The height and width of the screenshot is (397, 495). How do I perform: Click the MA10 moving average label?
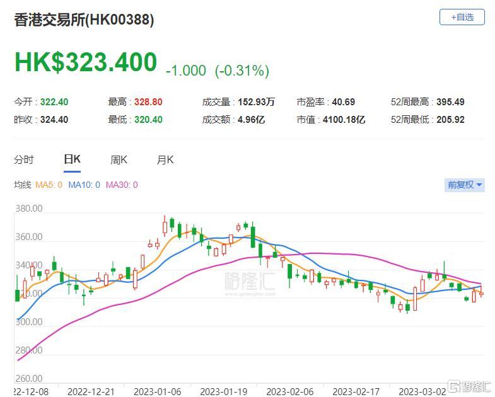tap(84, 185)
